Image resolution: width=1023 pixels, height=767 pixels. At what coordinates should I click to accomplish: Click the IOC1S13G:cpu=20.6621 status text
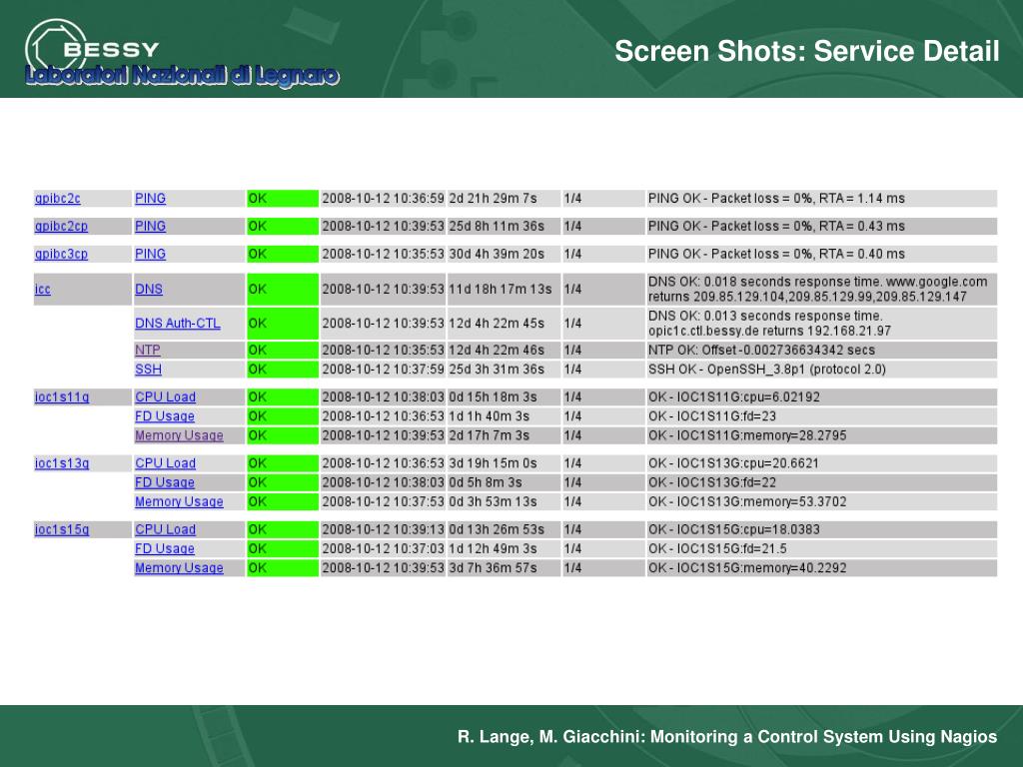(733, 463)
